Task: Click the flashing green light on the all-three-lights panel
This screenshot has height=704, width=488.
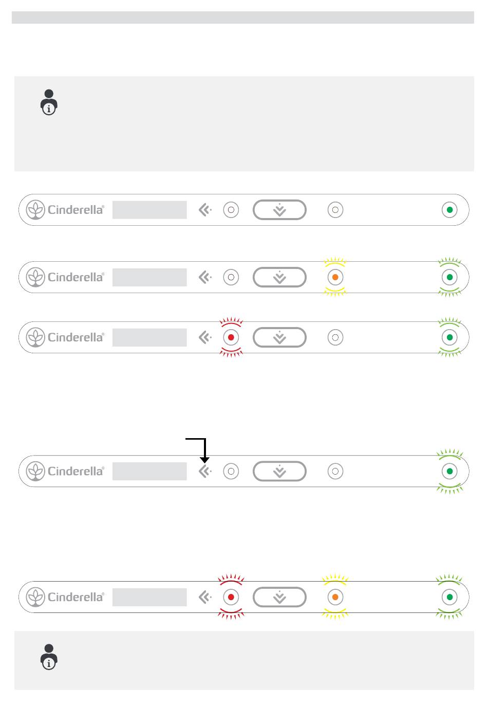Action: (449, 597)
